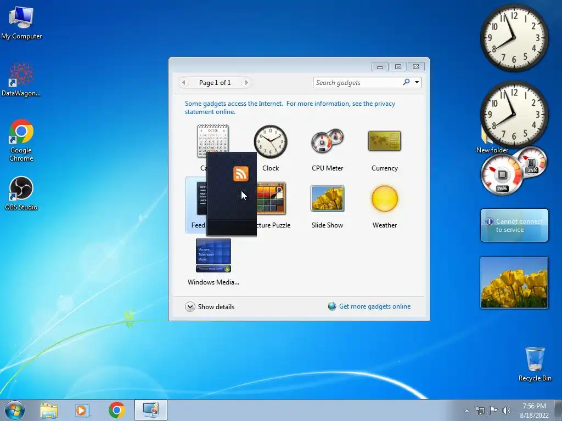Select the Calendar gadget icon
The width and height of the screenshot is (562, 421).
click(x=212, y=138)
